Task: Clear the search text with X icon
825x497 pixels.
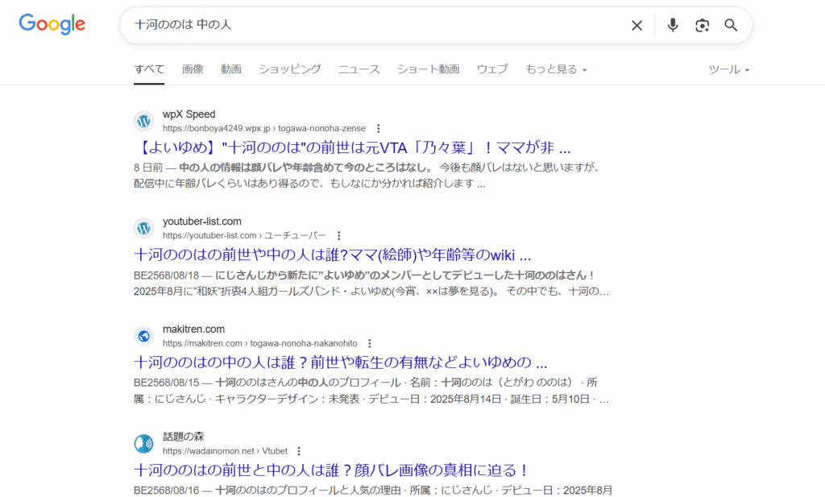Action: coord(636,25)
